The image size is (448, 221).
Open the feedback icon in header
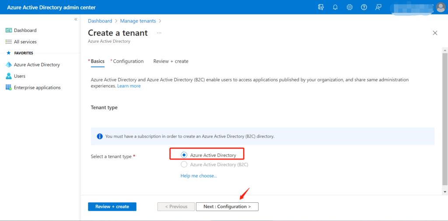point(378,7)
